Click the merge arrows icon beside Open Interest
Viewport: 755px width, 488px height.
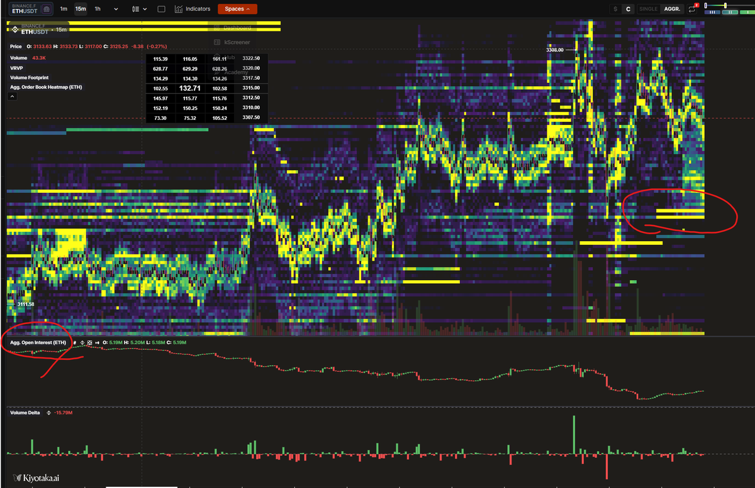(x=98, y=342)
